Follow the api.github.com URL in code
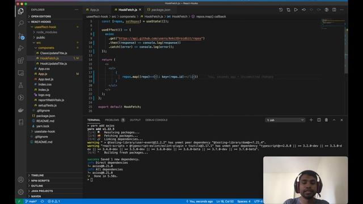 click(x=161, y=39)
